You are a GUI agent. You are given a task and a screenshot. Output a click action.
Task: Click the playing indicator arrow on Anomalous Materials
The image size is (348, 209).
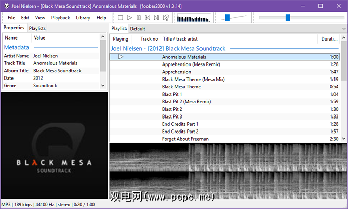click(x=121, y=57)
